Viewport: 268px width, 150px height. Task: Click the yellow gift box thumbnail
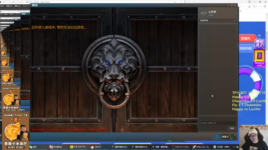pyautogui.click(x=259, y=56)
